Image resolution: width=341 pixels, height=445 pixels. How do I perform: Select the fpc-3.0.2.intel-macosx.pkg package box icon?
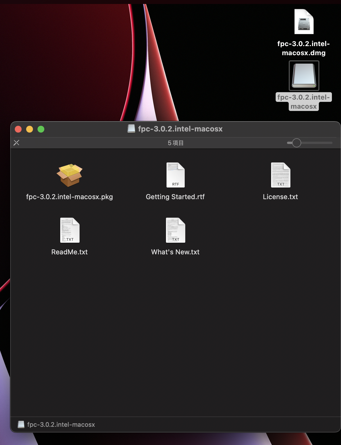(x=69, y=175)
